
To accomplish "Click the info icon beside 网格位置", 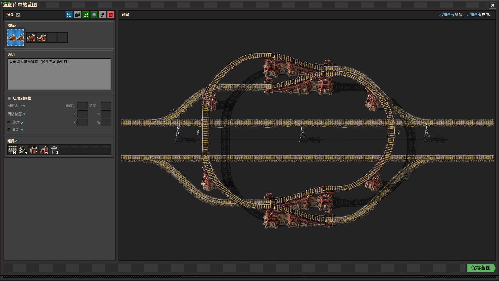I will click(24, 114).
